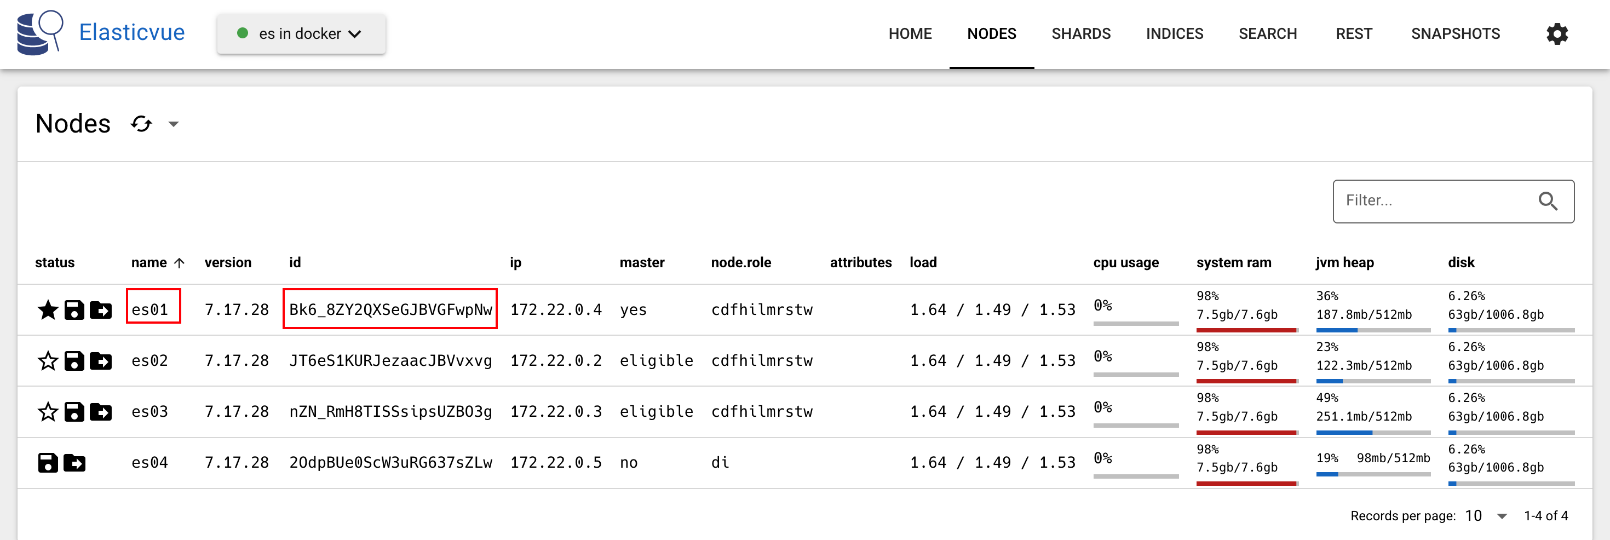The width and height of the screenshot is (1610, 540).
Task: Click IP address 172.22.0.3
Action: tap(556, 412)
